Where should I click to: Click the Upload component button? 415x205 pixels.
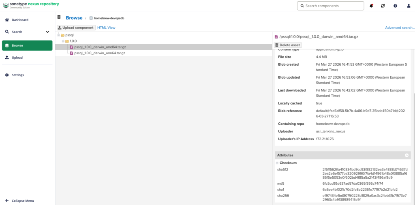point(76,28)
